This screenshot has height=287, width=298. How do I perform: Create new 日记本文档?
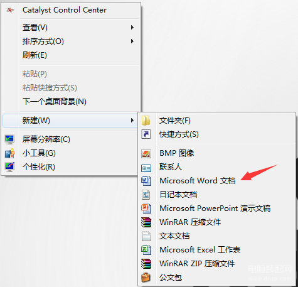(217, 195)
